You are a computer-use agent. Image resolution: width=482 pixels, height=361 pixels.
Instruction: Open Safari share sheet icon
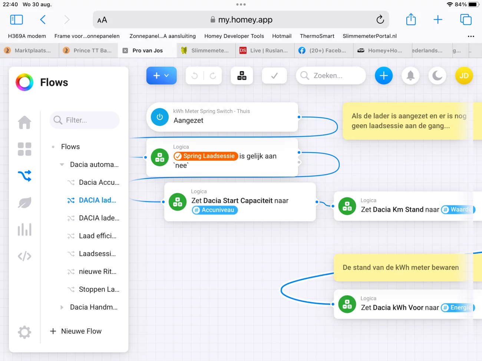[x=411, y=19]
